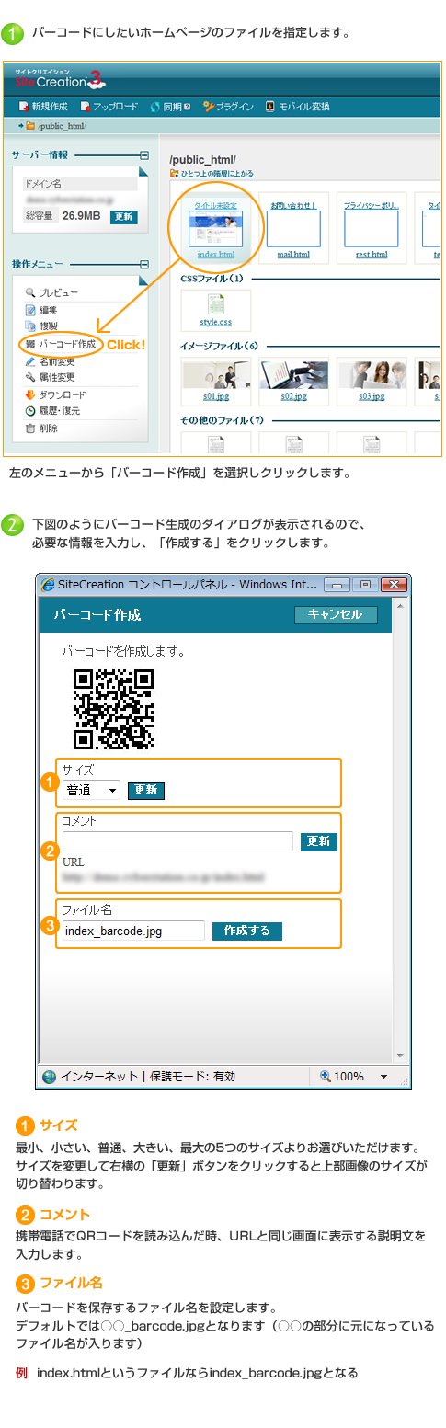Click the キャンセル button in barcode dialog
Viewport: 446px width, 1428px height.
[x=336, y=615]
